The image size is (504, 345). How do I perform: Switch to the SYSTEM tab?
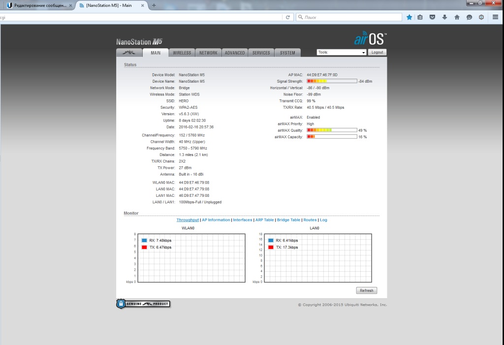coord(287,53)
